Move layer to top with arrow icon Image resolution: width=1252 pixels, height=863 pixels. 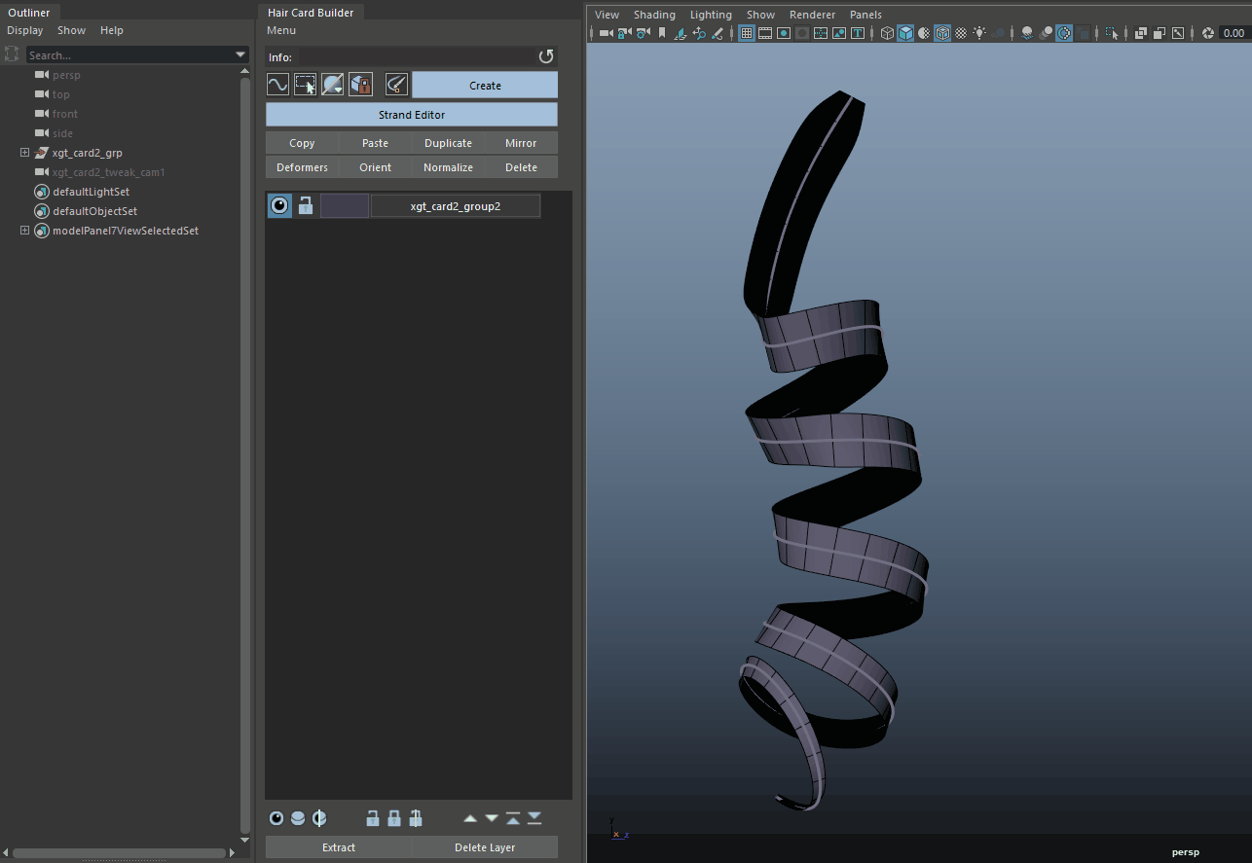tap(513, 818)
